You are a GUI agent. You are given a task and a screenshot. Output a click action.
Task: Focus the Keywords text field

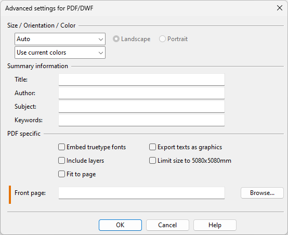click(x=141, y=120)
